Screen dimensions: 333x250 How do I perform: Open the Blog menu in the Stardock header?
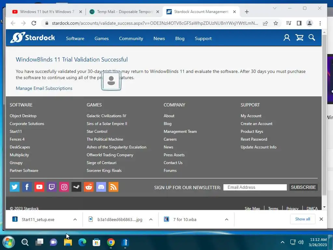click(180, 38)
